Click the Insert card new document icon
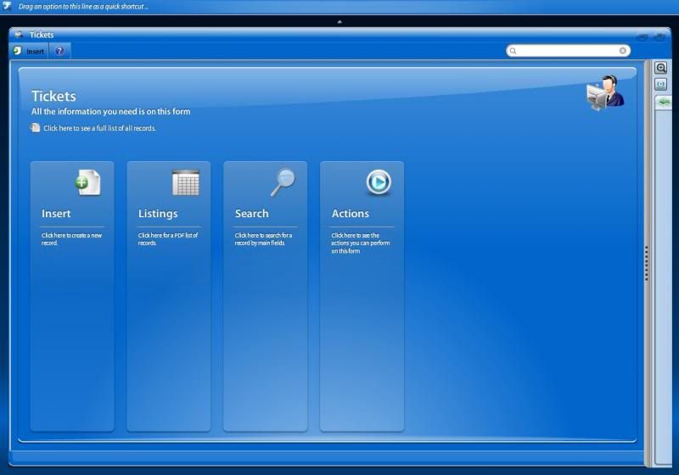This screenshot has height=475, width=679. tap(88, 182)
